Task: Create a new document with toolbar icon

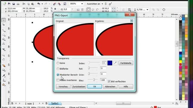Action: (x=5, y=4)
